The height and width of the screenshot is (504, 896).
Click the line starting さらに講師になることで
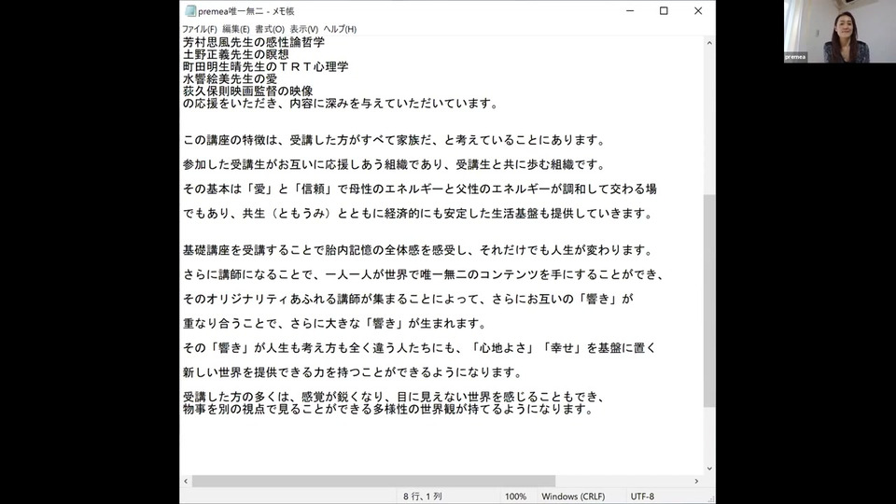coord(424,274)
